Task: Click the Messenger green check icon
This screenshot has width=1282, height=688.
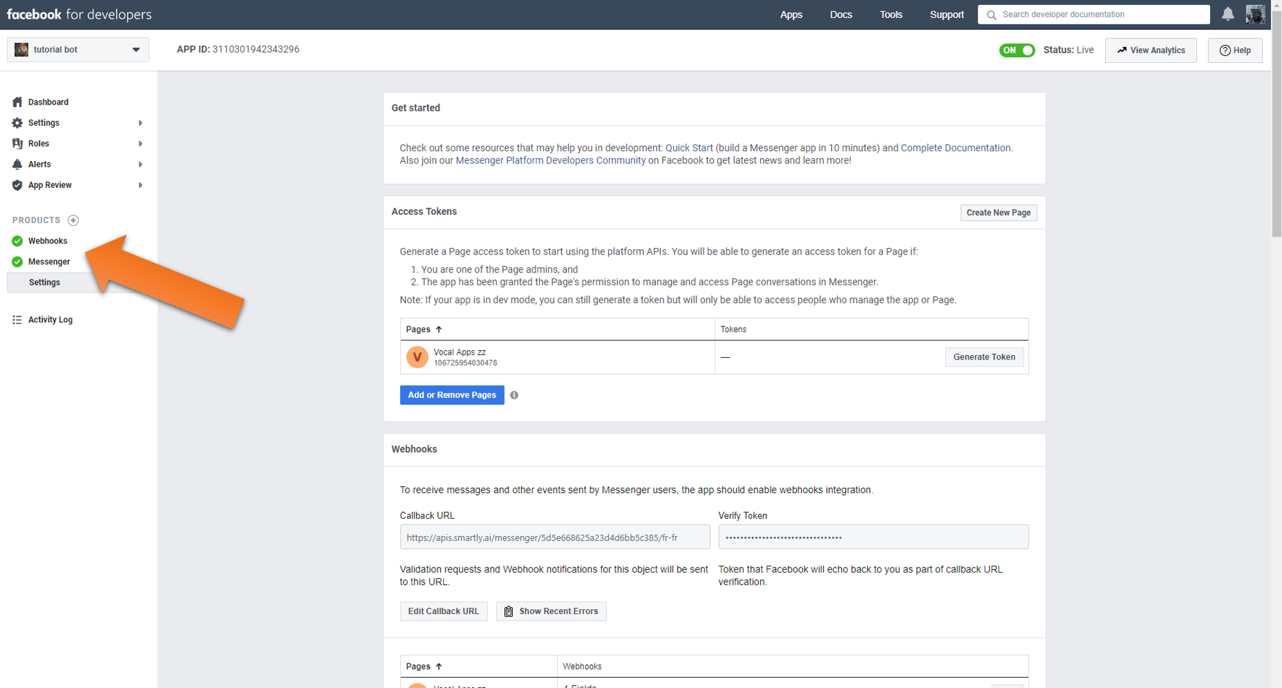Action: pos(17,262)
